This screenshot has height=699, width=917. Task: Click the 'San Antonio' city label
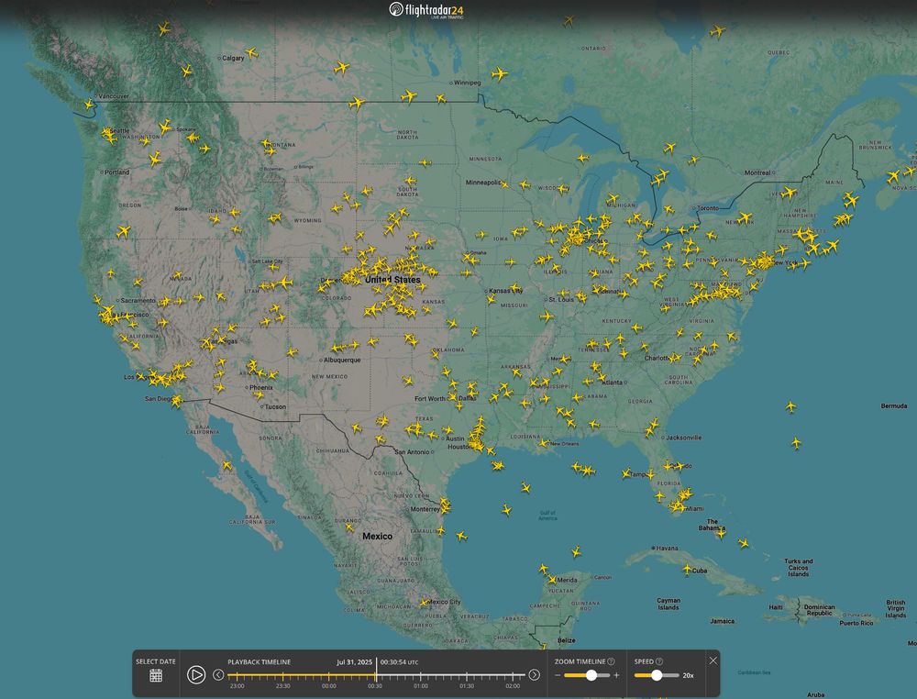point(413,451)
